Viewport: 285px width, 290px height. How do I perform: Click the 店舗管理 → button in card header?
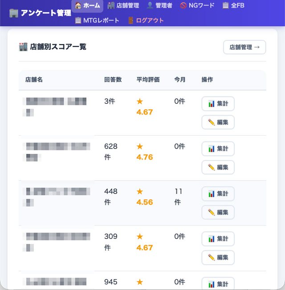coord(244,47)
